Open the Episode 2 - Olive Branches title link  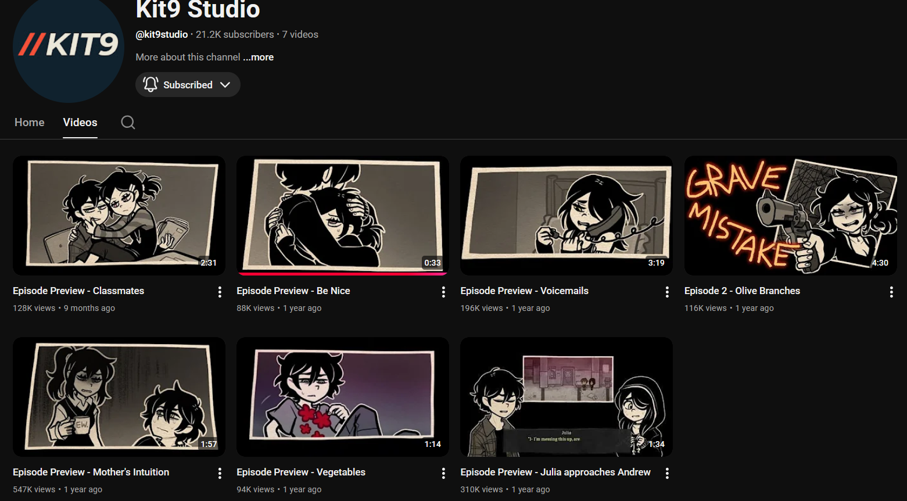[x=742, y=291]
